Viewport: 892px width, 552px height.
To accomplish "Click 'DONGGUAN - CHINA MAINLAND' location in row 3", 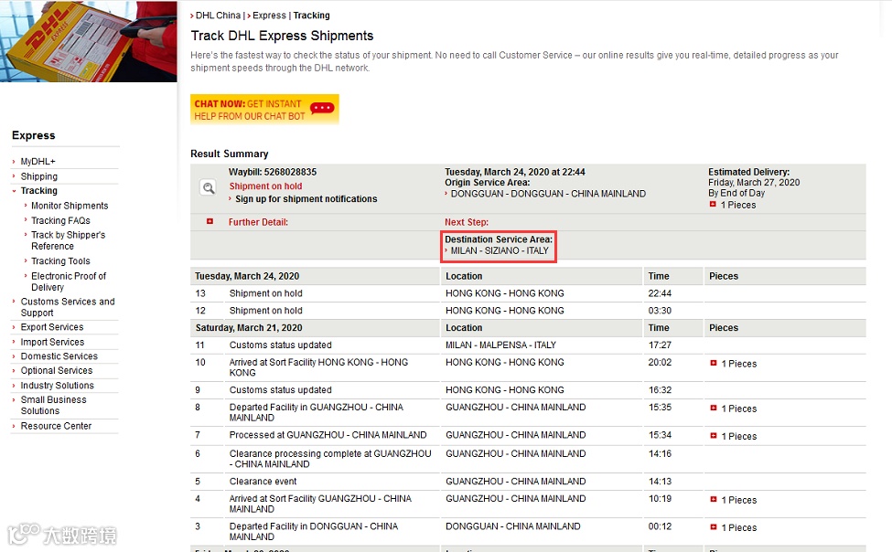I will 512,526.
